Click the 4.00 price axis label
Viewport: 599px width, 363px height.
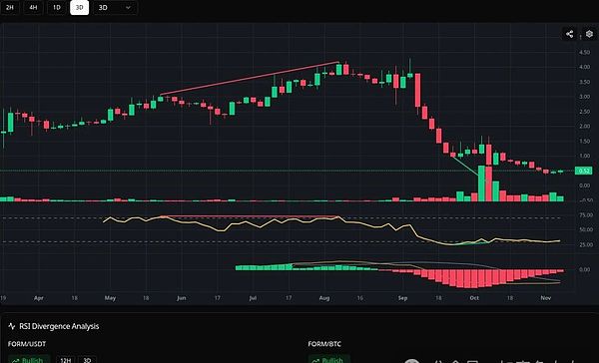pos(584,67)
